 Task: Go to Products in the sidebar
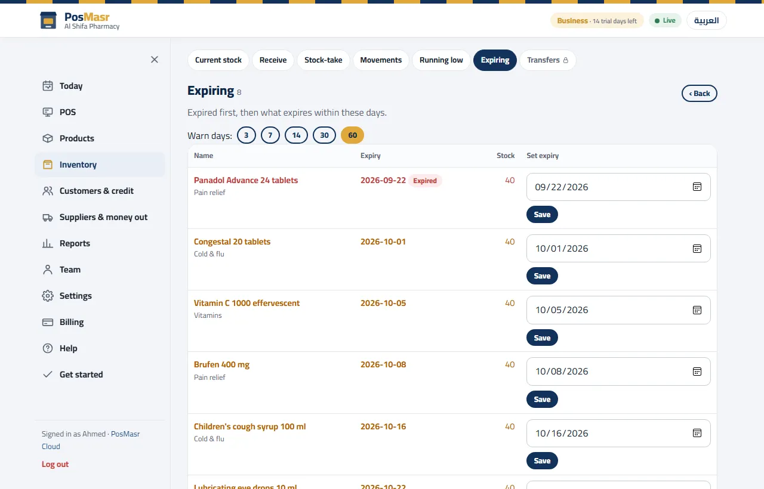tap(100, 138)
